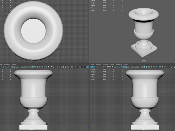Screen dimensions: 175x131
Task: Click 'Edges:' HUD label in lower-right viewport
Action: [93, 72]
